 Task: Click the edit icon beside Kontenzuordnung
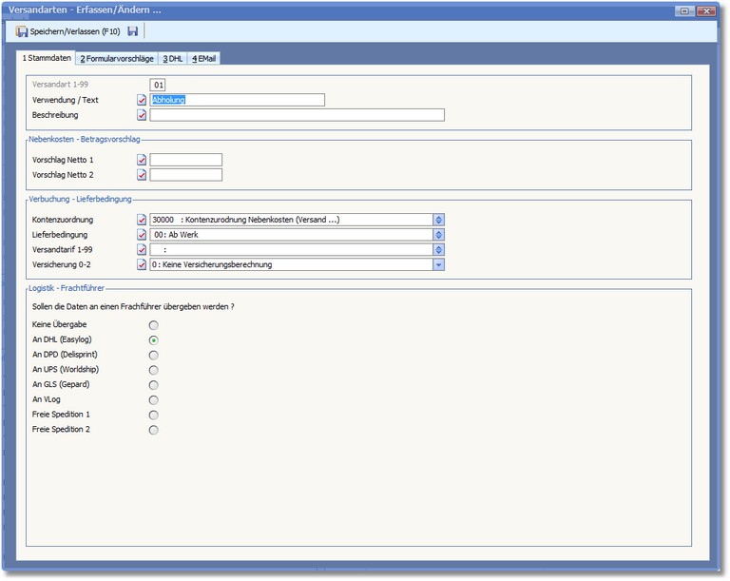point(142,220)
